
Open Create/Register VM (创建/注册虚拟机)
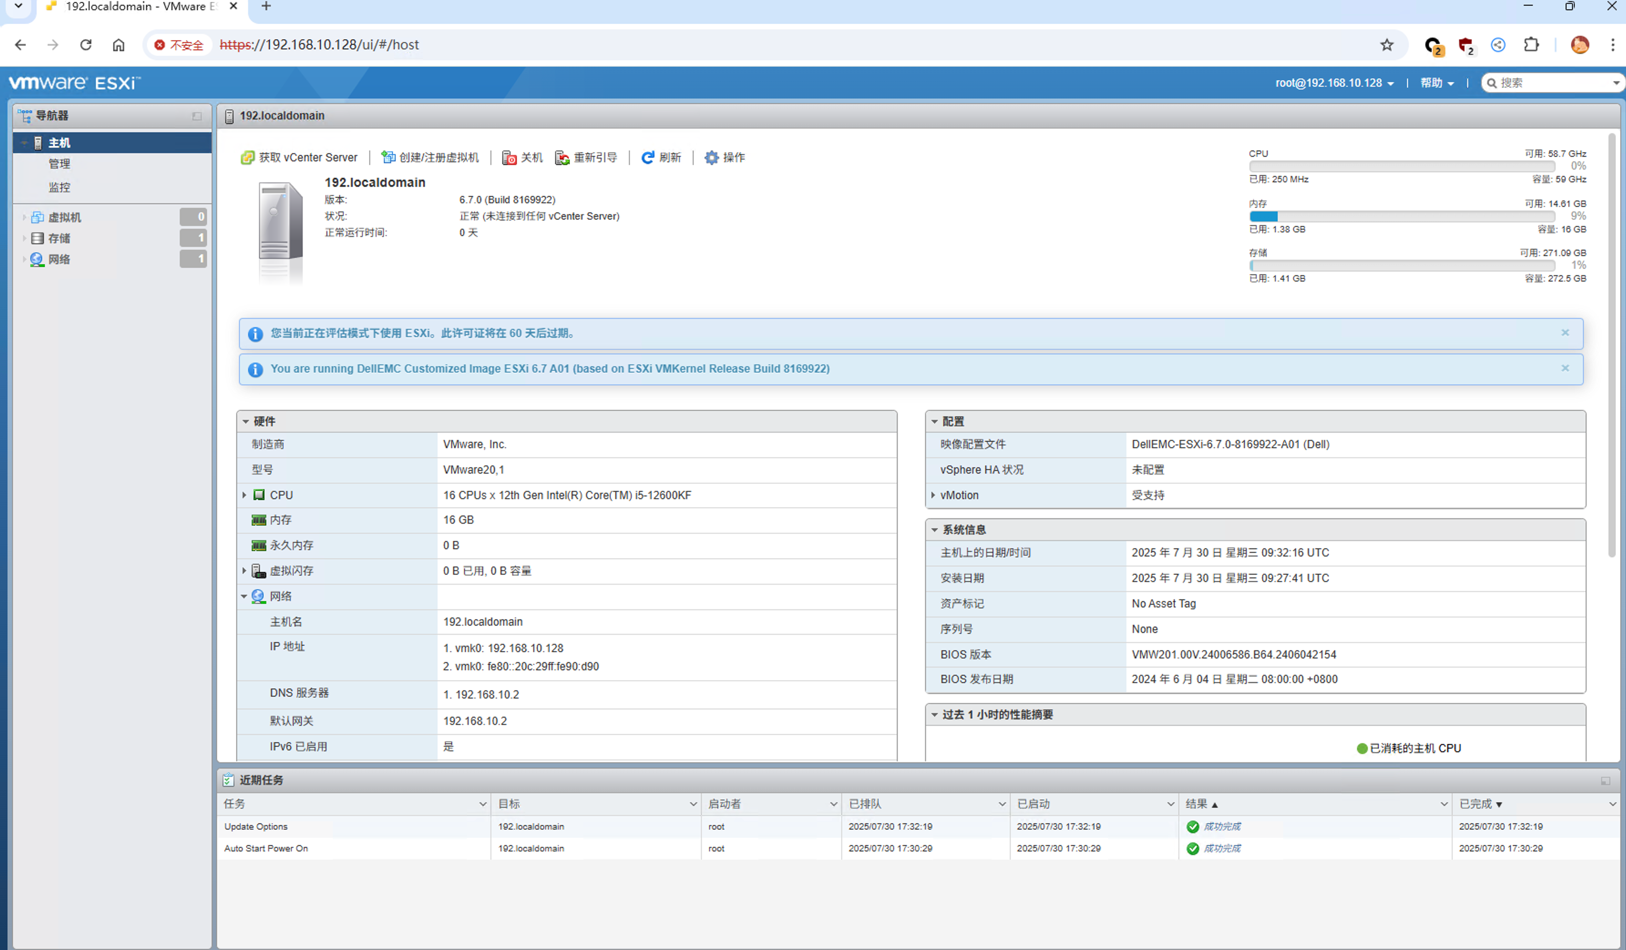coord(430,158)
